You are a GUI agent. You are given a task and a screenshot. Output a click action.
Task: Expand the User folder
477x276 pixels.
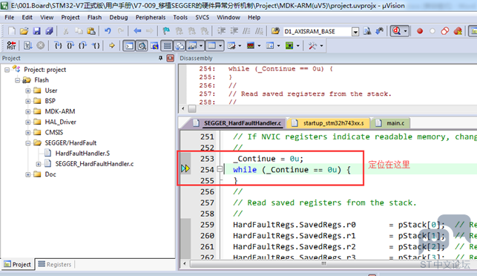coord(28,91)
